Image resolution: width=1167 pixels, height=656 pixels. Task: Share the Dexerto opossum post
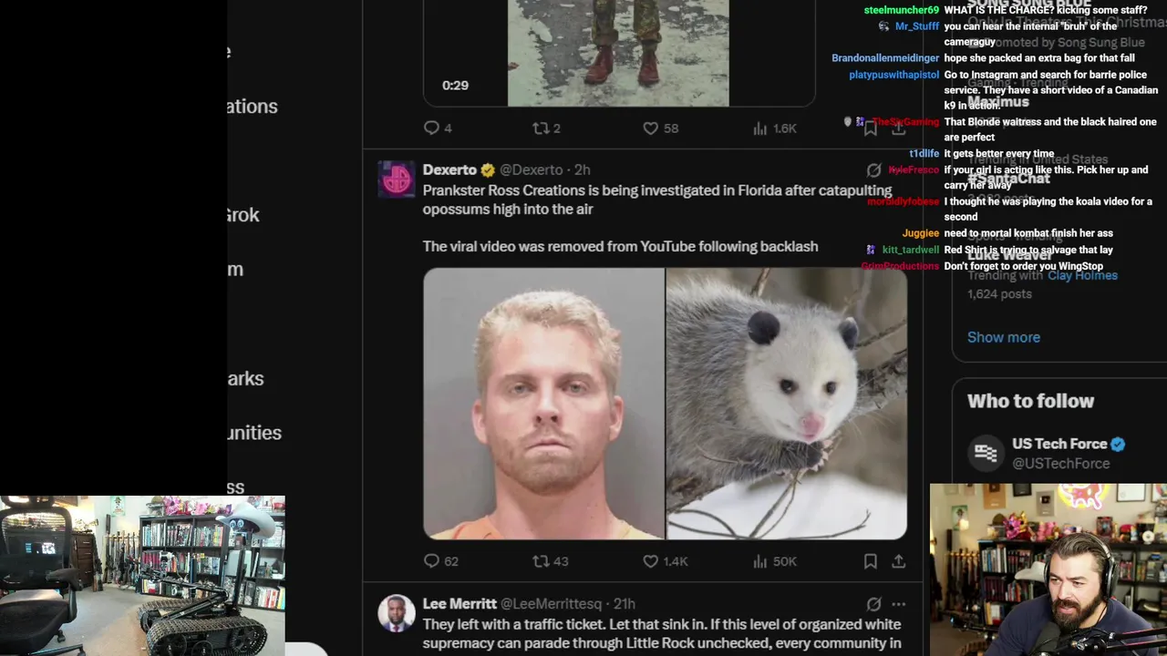899,561
